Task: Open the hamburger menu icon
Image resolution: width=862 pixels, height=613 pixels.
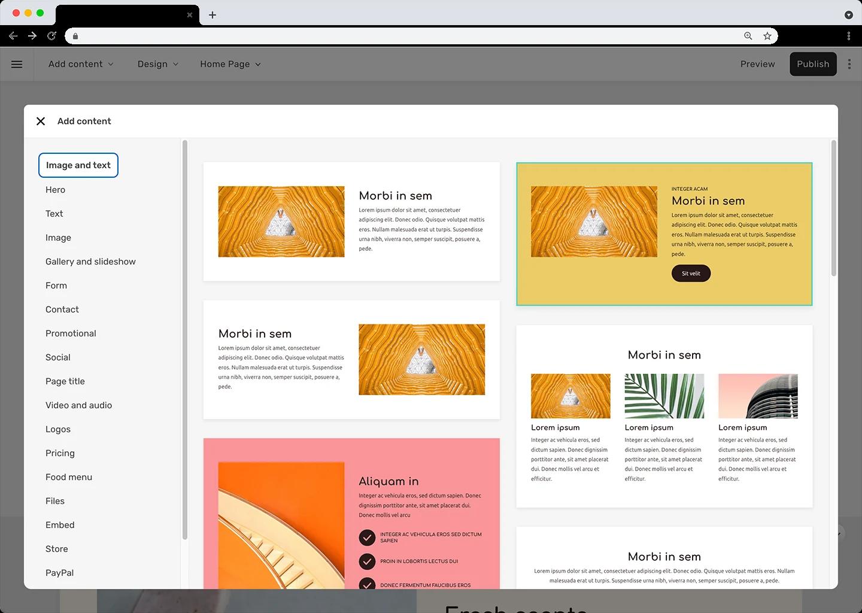Action: (x=17, y=64)
